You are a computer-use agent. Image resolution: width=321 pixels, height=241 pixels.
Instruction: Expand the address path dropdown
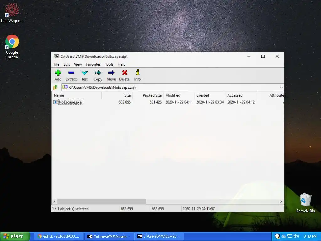click(282, 88)
